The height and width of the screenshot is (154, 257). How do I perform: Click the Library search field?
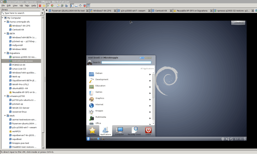pos(21,13)
